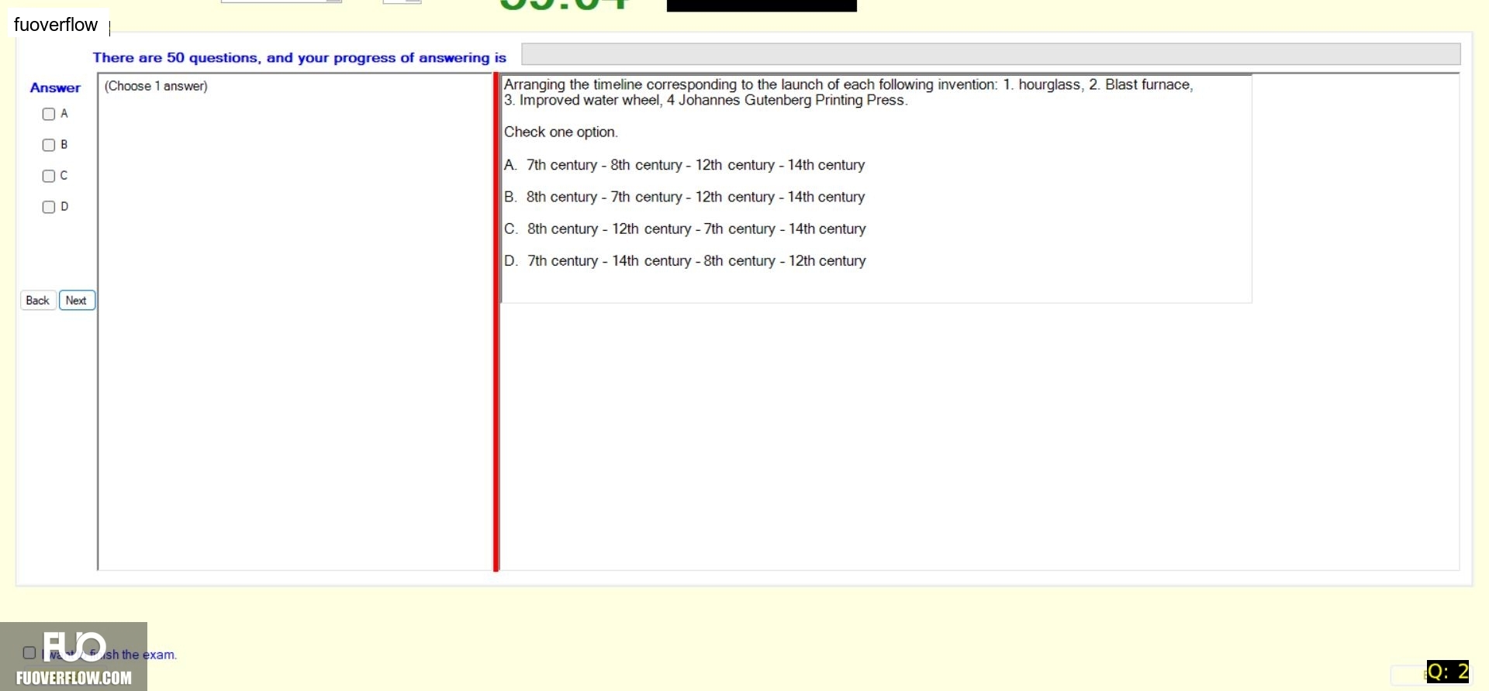Click the question text about arranging the timeline
The width and height of the screenshot is (1489, 691).
(848, 92)
